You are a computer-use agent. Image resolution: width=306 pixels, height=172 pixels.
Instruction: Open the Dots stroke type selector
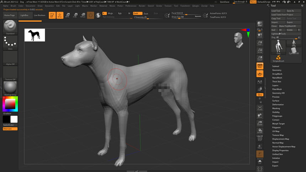point(10,43)
